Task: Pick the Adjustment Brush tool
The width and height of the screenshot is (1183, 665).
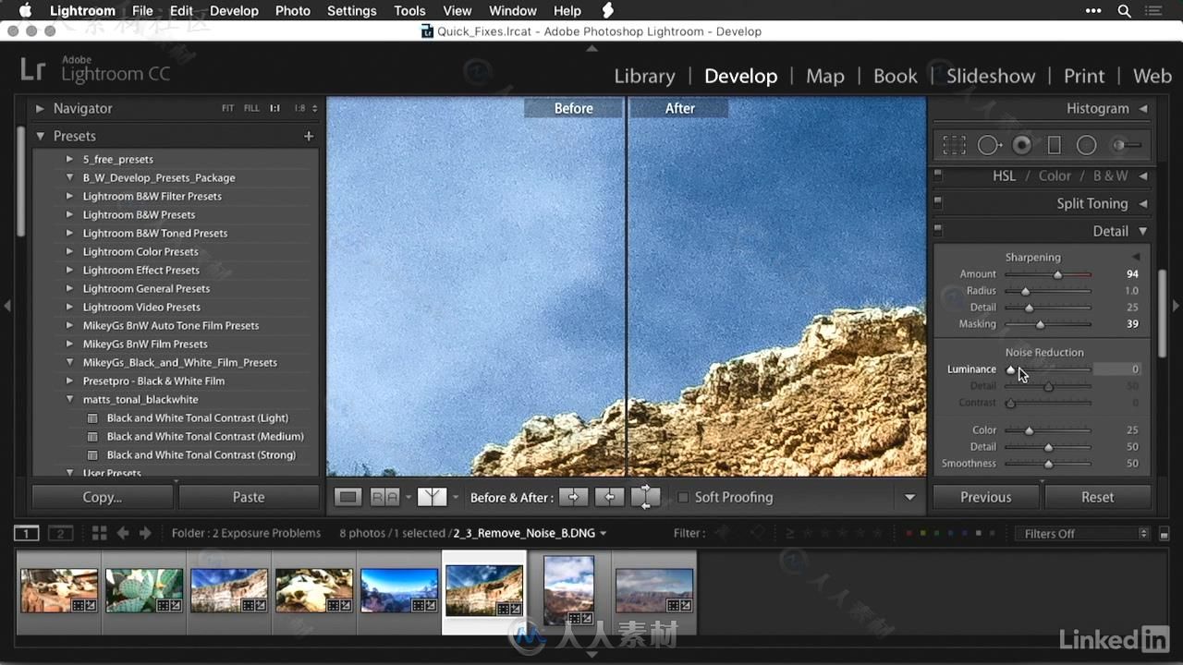Action: click(x=1126, y=145)
